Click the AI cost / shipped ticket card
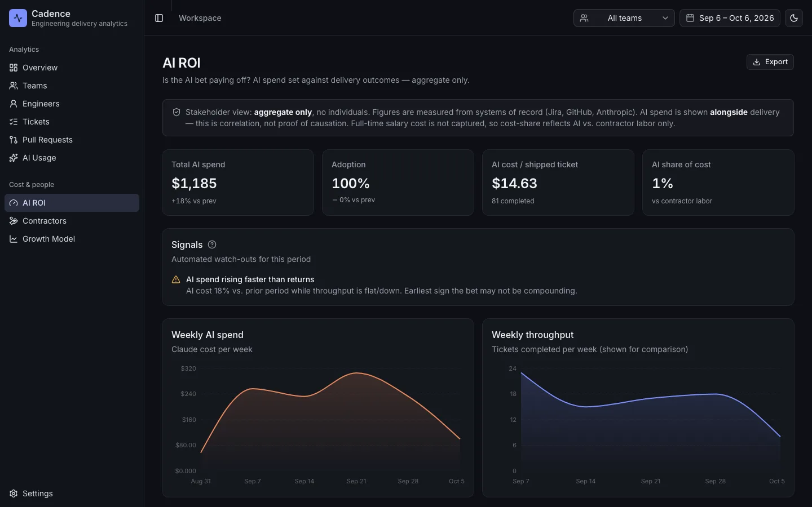The width and height of the screenshot is (812, 507). (x=558, y=183)
